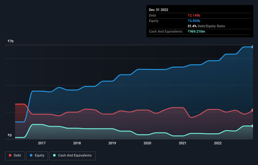258x165 pixels.
Task: Click the 2022 axis label
Action: click(x=218, y=143)
